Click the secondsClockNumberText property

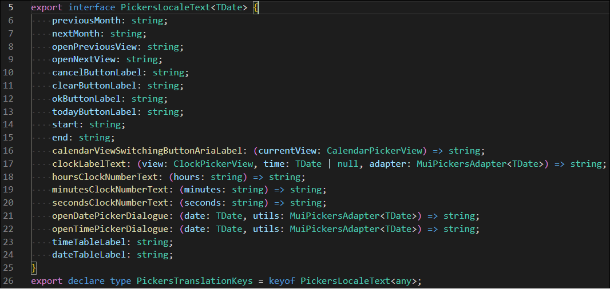tap(110, 203)
